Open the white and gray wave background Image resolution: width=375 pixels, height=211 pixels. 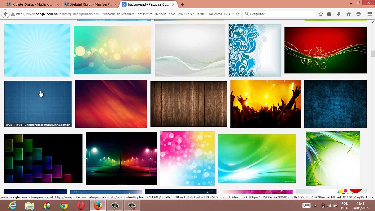pos(190,50)
